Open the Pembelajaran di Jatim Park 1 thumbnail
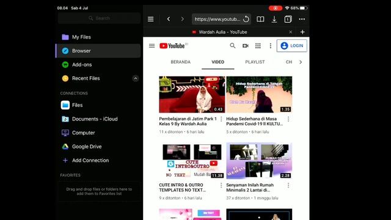The height and width of the screenshot is (220, 391). [192, 95]
